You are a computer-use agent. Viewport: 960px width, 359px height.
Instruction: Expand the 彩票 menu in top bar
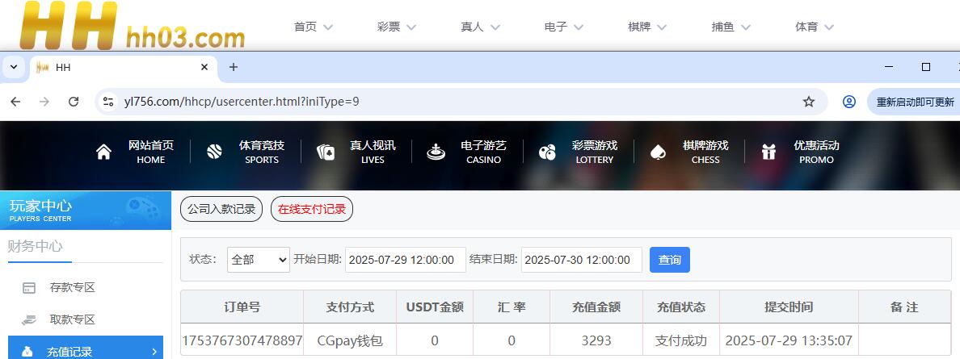click(x=396, y=27)
